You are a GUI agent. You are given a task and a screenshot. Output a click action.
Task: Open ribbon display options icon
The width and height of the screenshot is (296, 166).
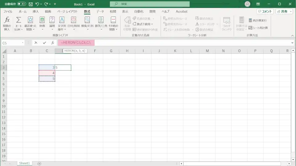click(x=258, y=4)
